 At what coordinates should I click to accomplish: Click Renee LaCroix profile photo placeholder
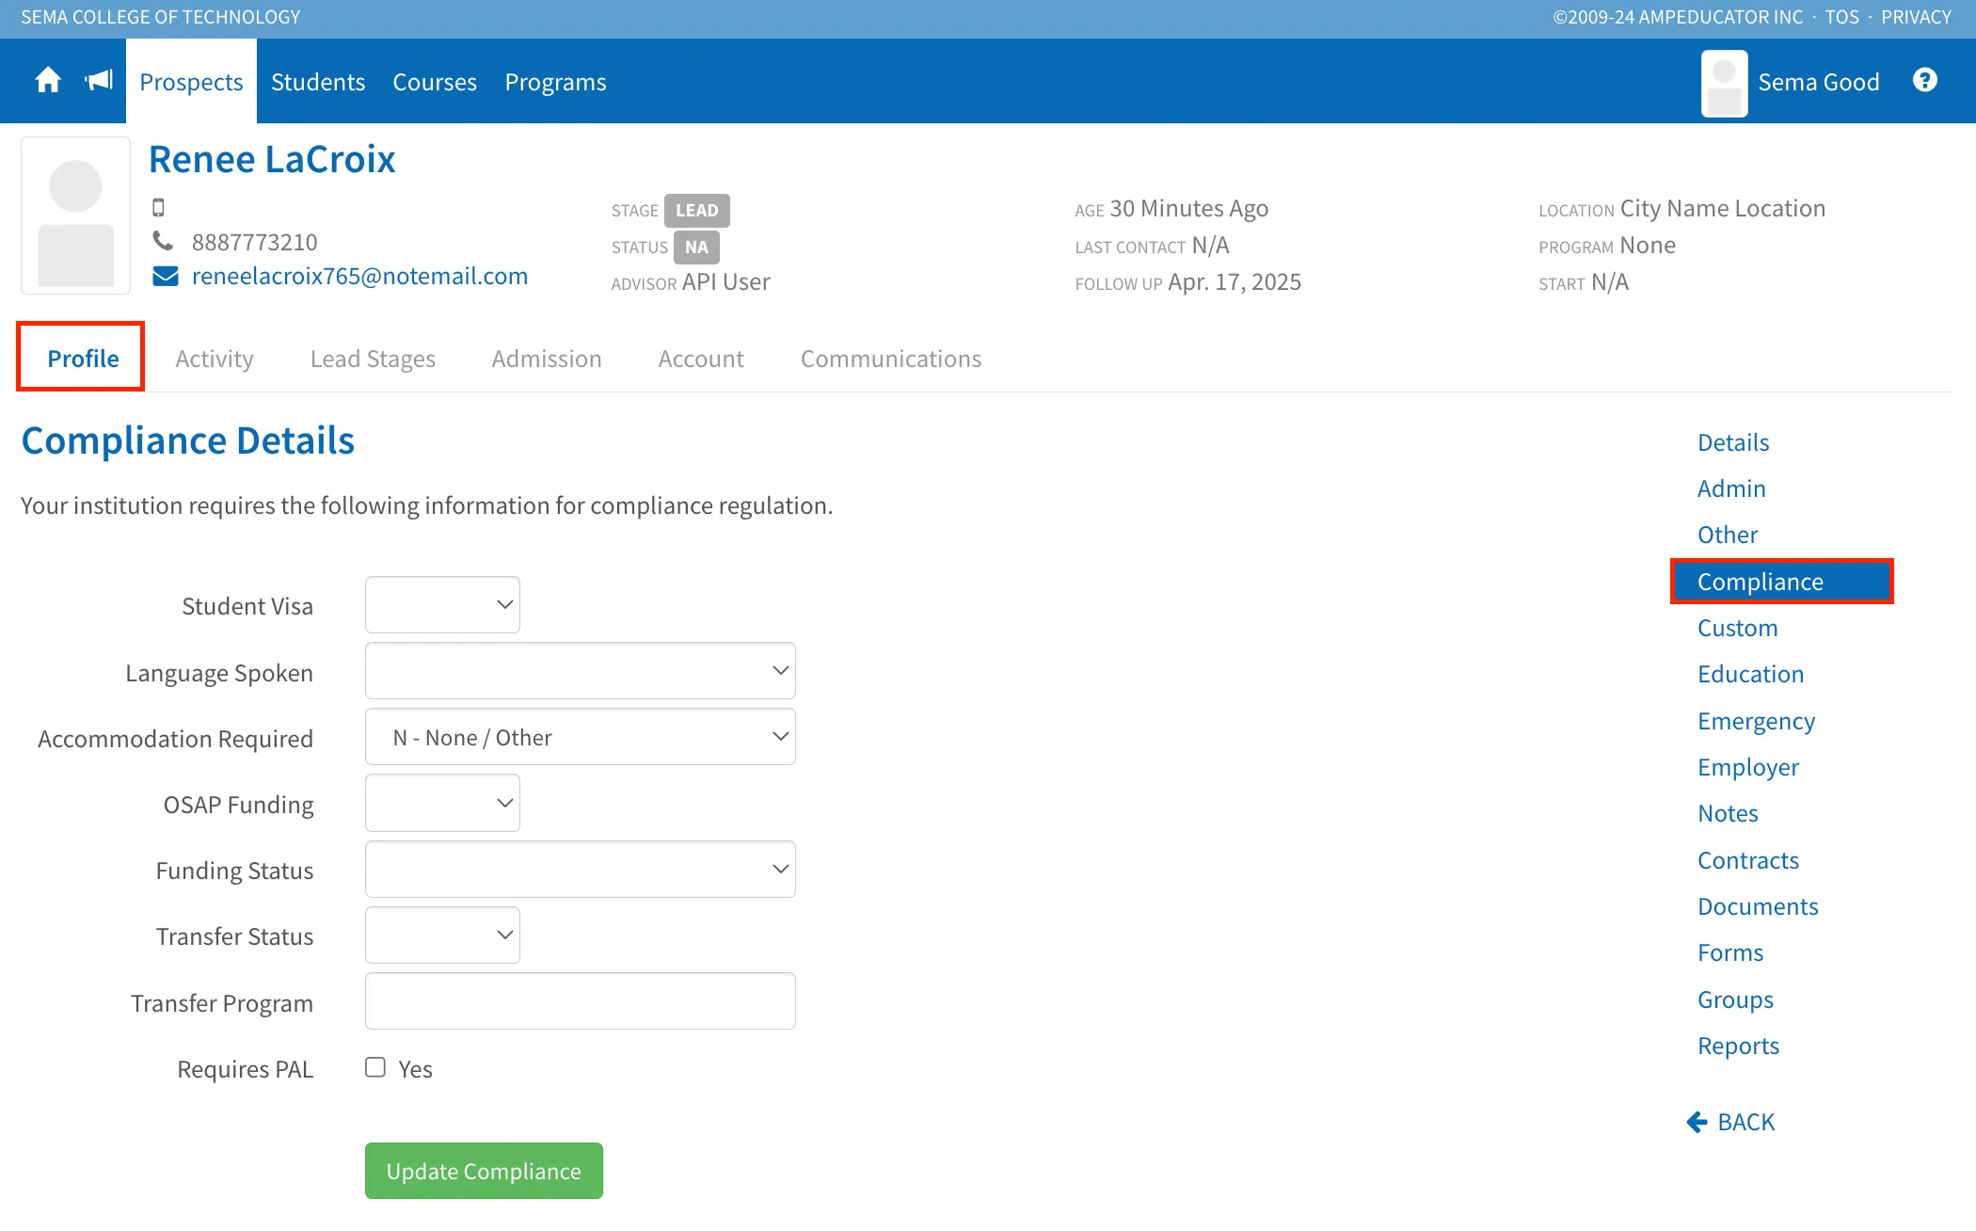[x=75, y=216]
